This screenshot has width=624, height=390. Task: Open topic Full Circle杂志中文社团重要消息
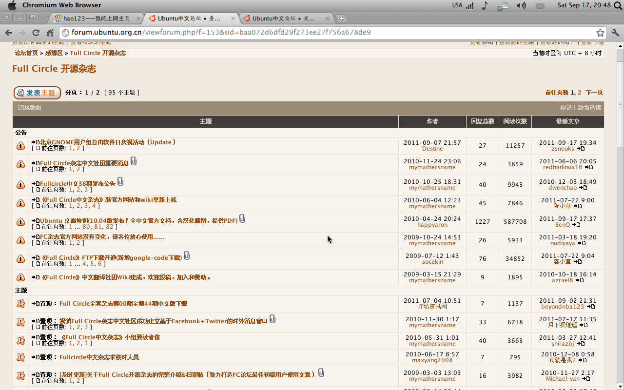(84, 163)
